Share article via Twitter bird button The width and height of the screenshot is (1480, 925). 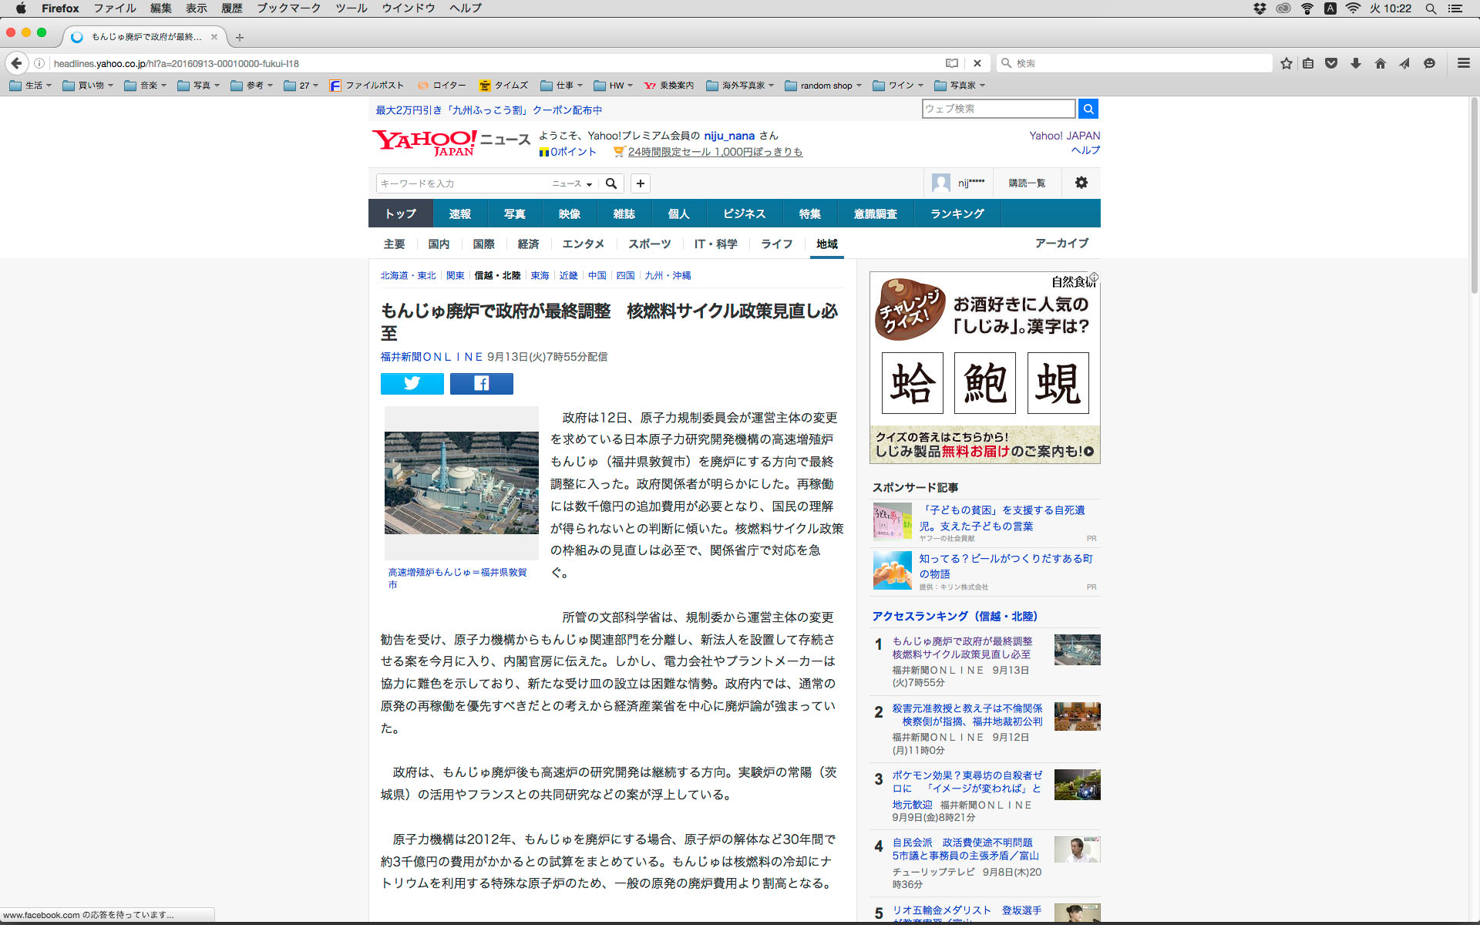pyautogui.click(x=412, y=383)
